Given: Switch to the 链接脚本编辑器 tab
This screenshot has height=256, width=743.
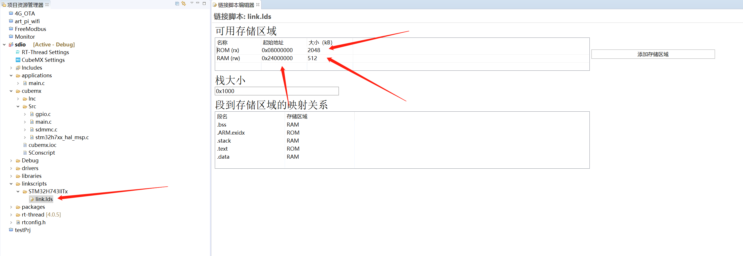Looking at the screenshot, I should tap(236, 5).
